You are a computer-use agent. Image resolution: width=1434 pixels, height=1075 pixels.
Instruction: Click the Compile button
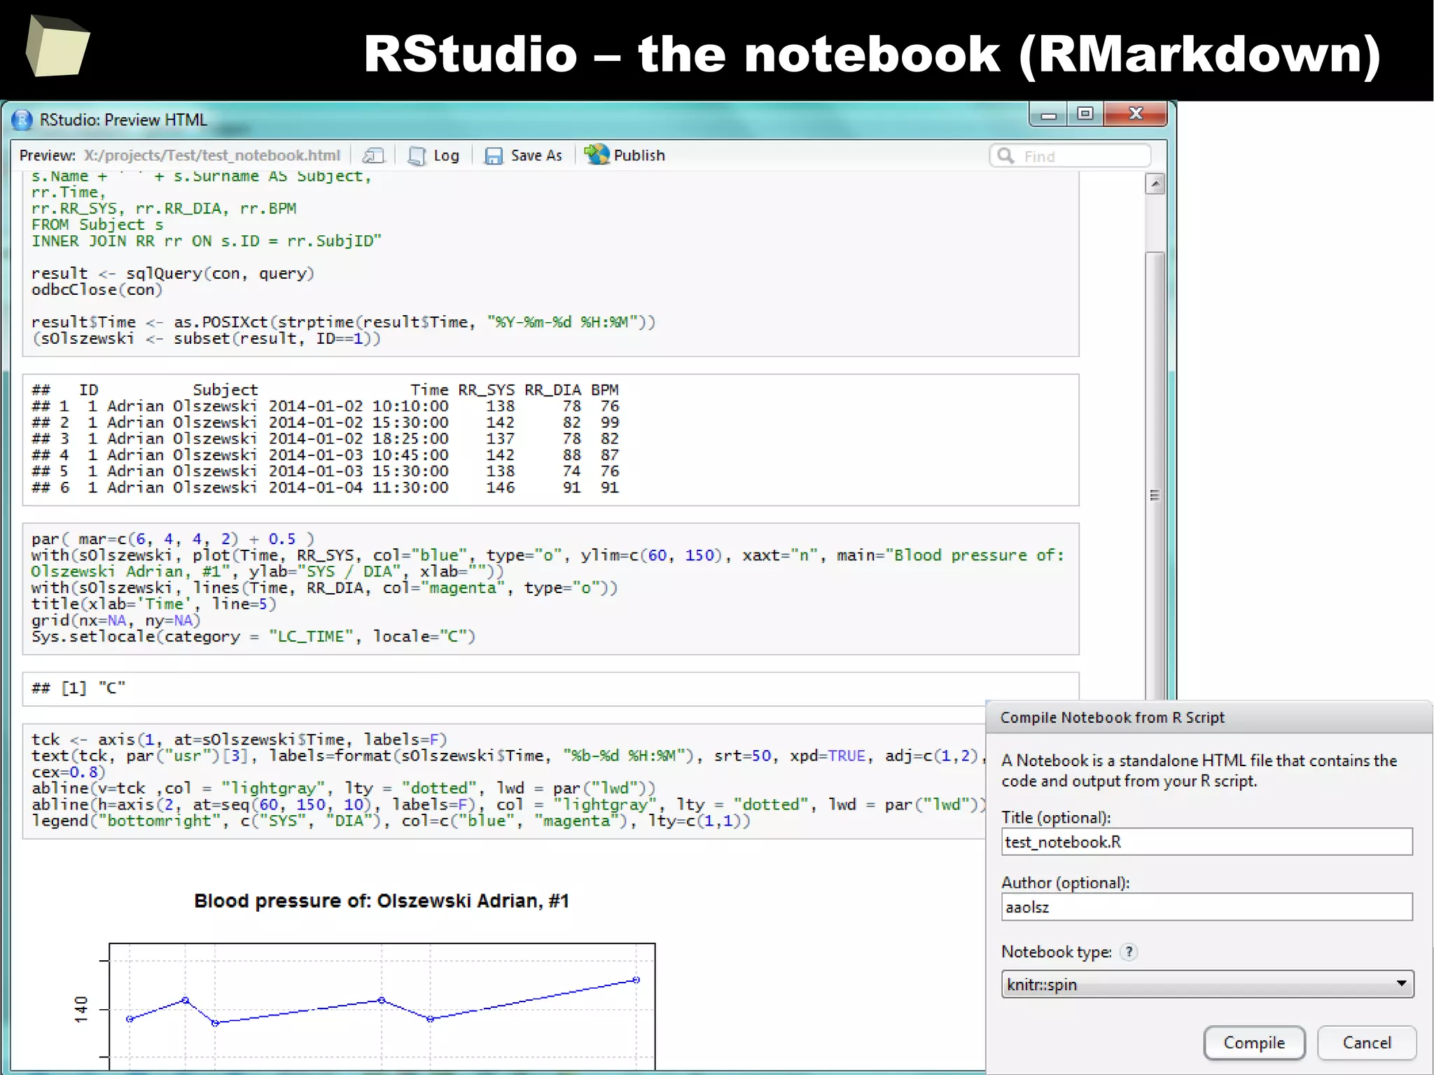pos(1254,1043)
